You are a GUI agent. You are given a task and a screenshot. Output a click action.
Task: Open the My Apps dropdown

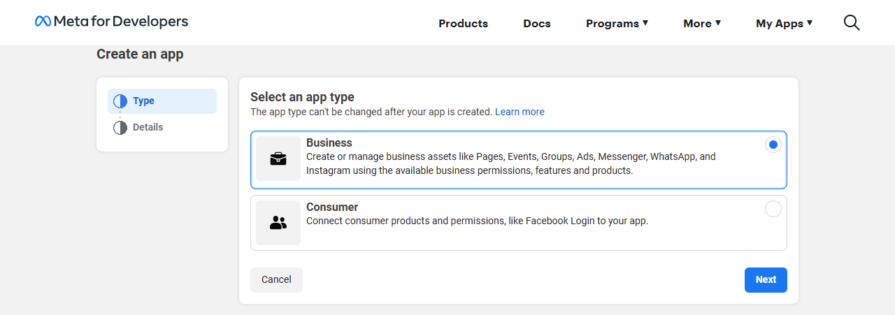click(x=785, y=23)
